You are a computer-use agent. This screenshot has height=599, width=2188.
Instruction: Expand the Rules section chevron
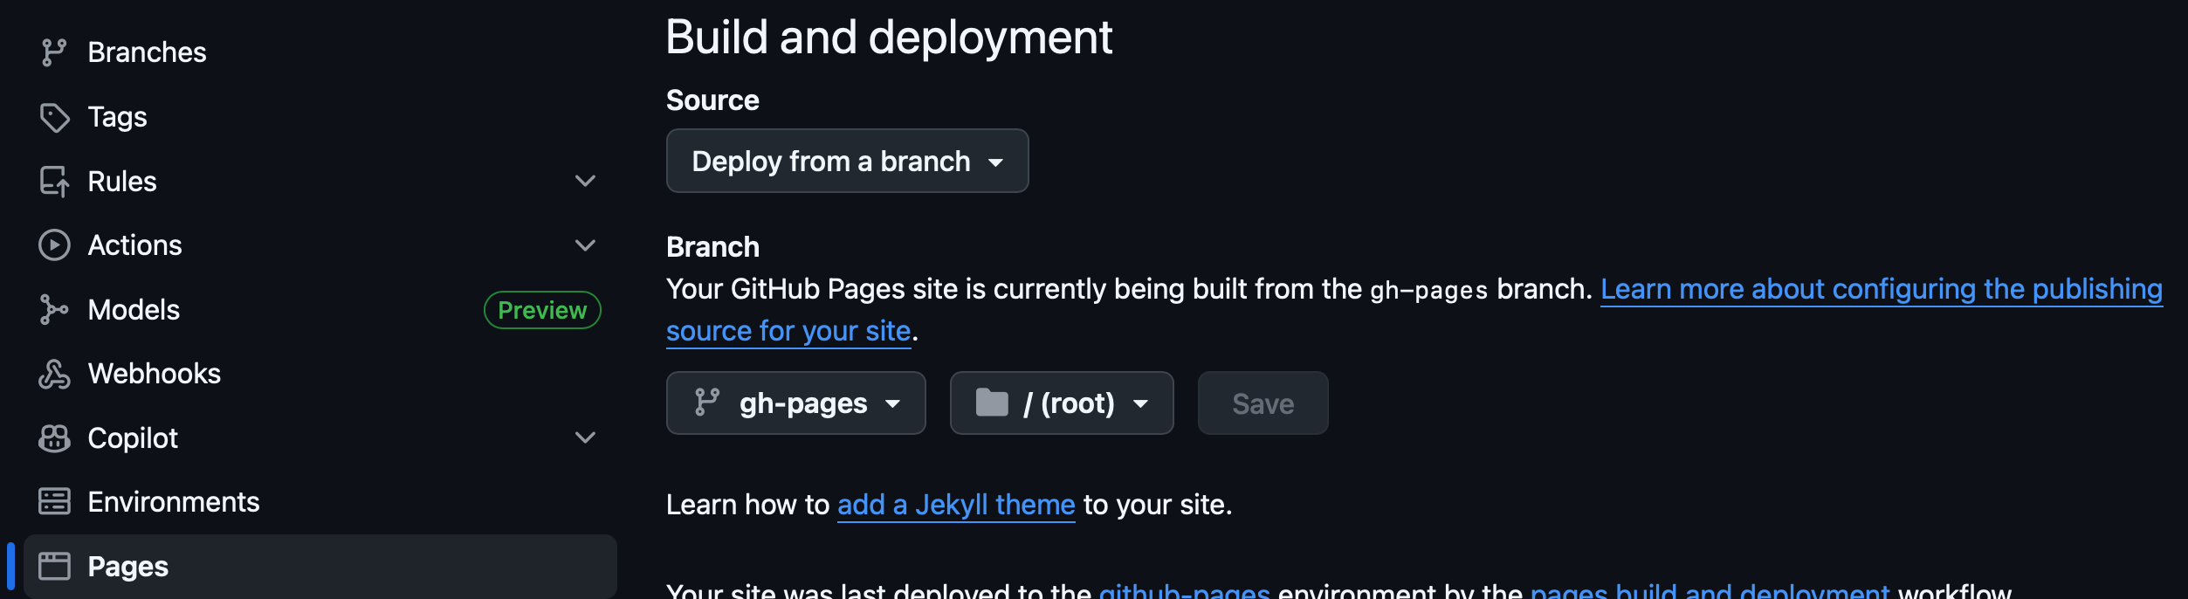[585, 182]
